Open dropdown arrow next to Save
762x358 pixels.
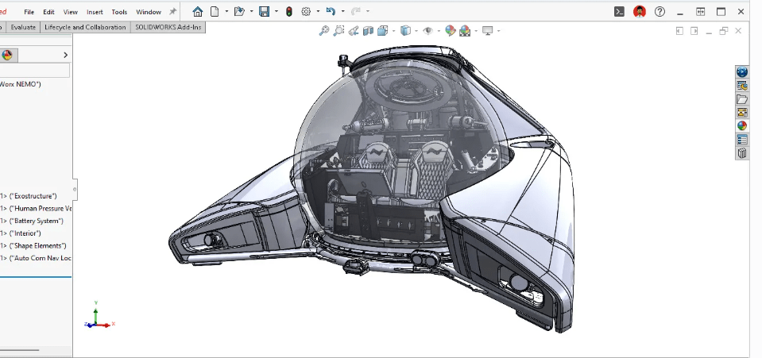(x=276, y=12)
